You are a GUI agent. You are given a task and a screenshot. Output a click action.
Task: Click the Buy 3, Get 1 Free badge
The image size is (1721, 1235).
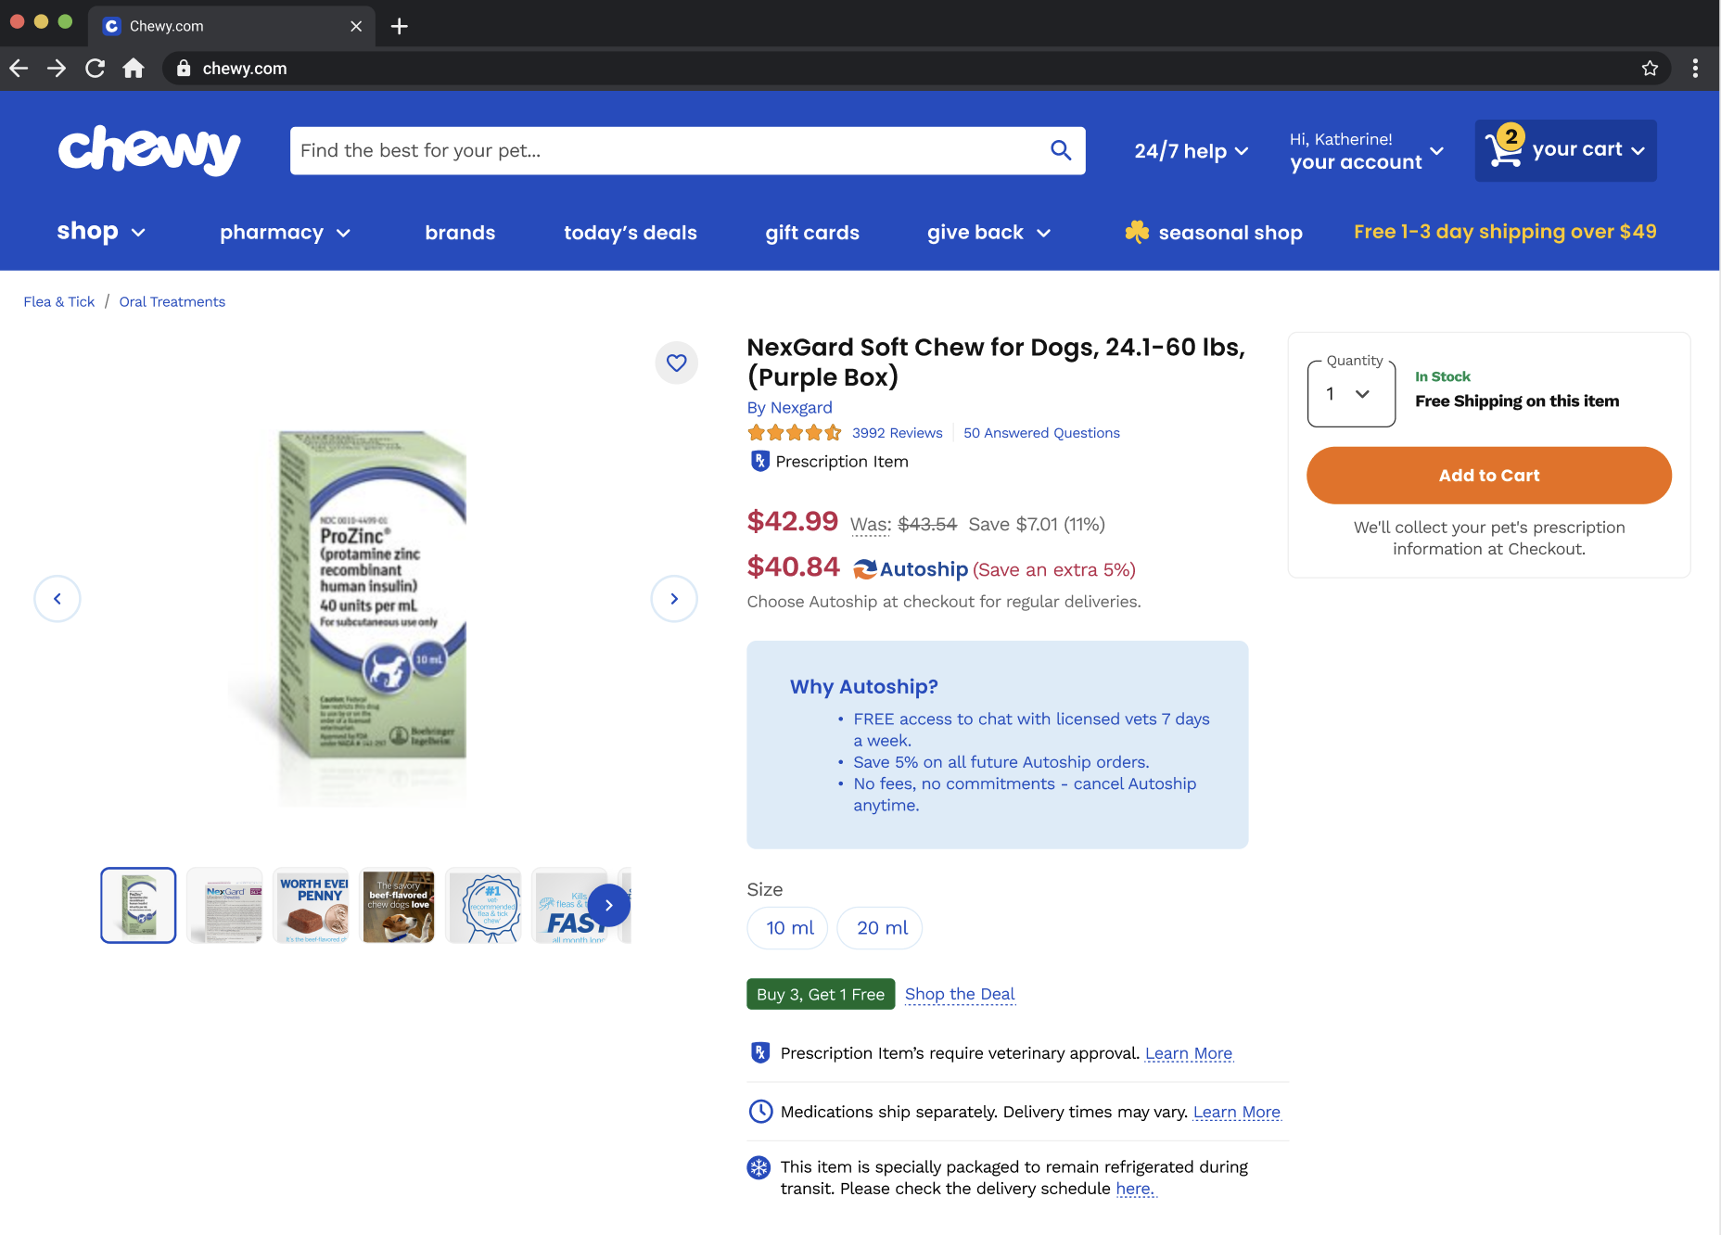pyautogui.click(x=821, y=994)
